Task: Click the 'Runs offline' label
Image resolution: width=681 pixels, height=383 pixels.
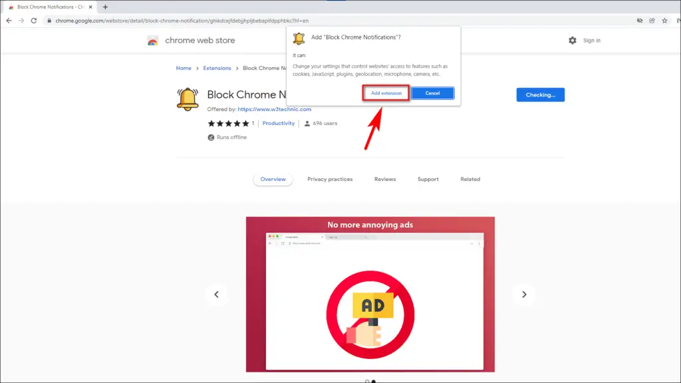Action: click(231, 137)
